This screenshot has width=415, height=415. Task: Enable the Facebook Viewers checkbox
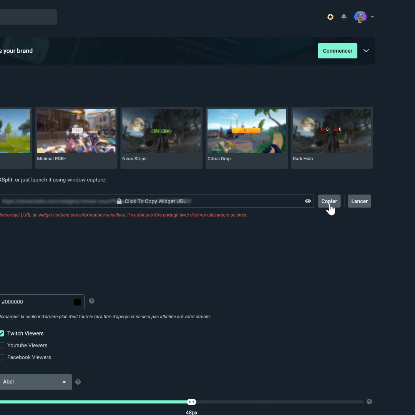pos(2,357)
